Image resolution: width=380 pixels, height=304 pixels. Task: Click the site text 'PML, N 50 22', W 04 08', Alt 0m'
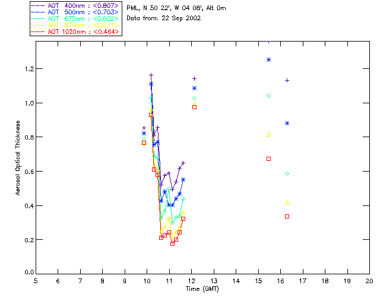click(x=176, y=8)
